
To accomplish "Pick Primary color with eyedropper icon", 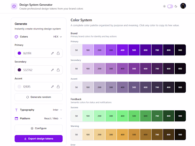I will [52, 53].
